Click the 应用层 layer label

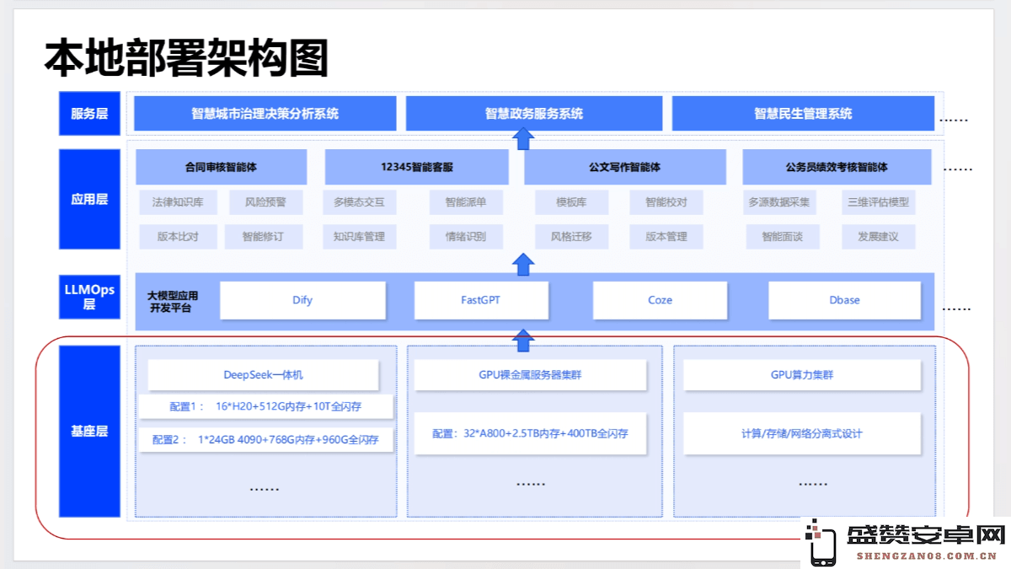(89, 200)
